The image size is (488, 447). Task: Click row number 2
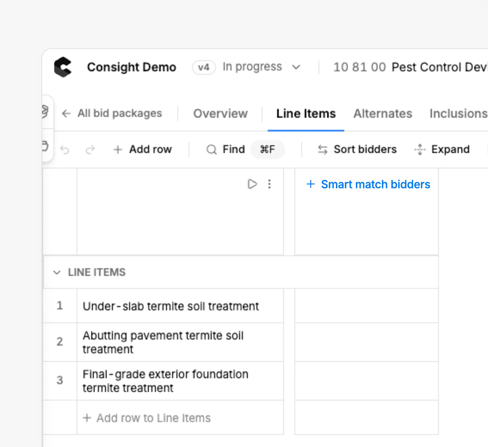60,342
